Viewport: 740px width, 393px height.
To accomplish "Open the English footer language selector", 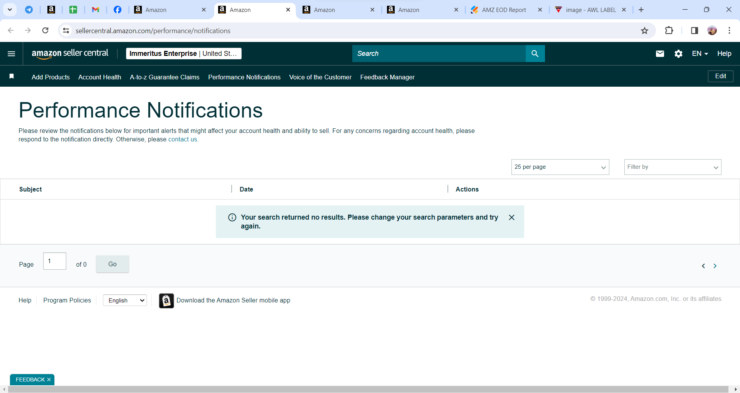I will [x=125, y=301].
